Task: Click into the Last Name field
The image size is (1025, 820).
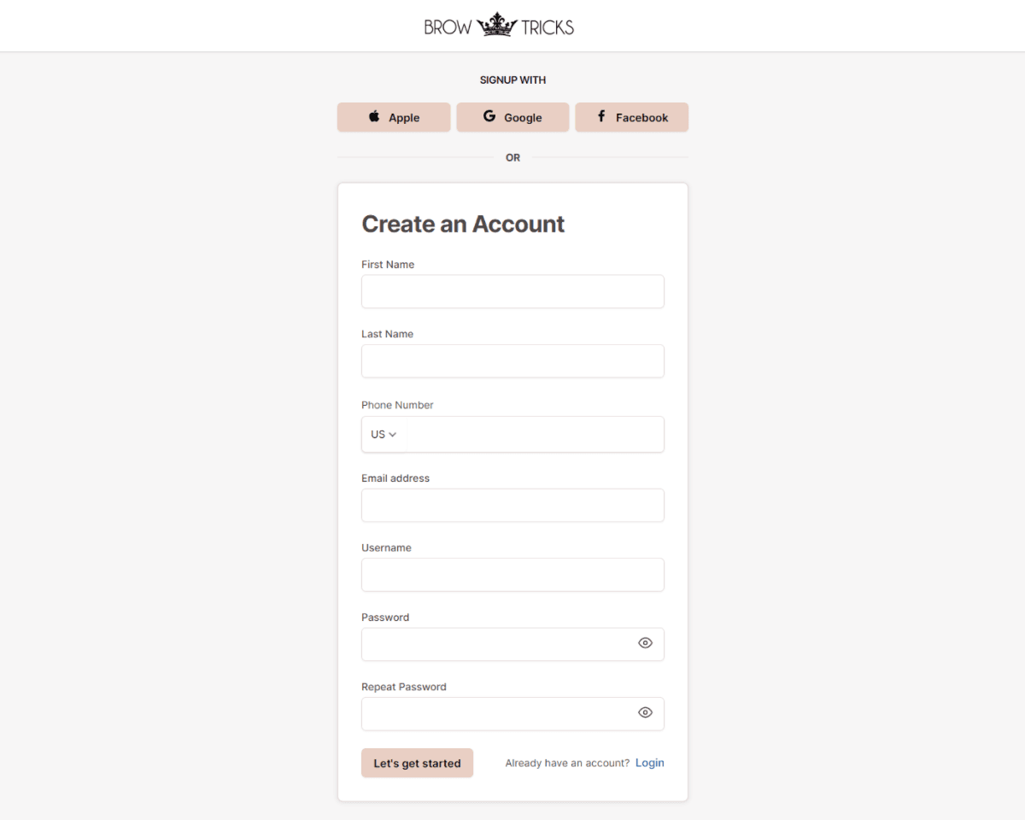Action: coord(512,361)
